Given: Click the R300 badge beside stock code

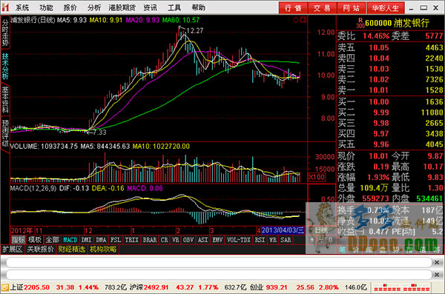Looking at the screenshot, I should point(360,23).
